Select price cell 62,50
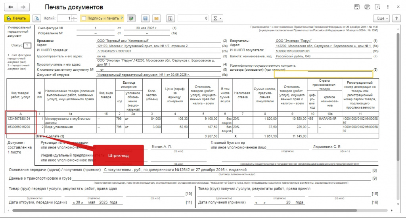 (175, 129)
